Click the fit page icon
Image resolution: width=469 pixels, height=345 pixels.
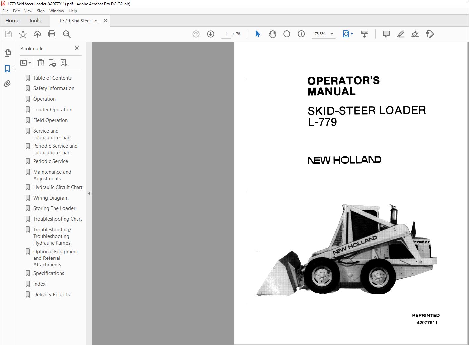346,34
